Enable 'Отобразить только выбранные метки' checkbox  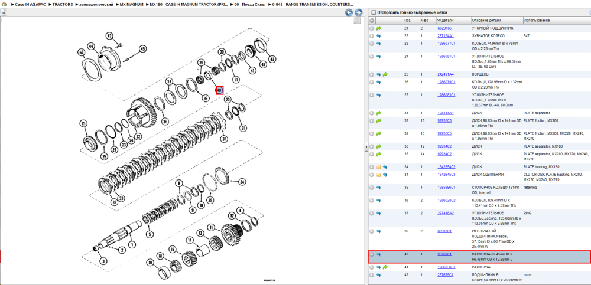coord(374,12)
